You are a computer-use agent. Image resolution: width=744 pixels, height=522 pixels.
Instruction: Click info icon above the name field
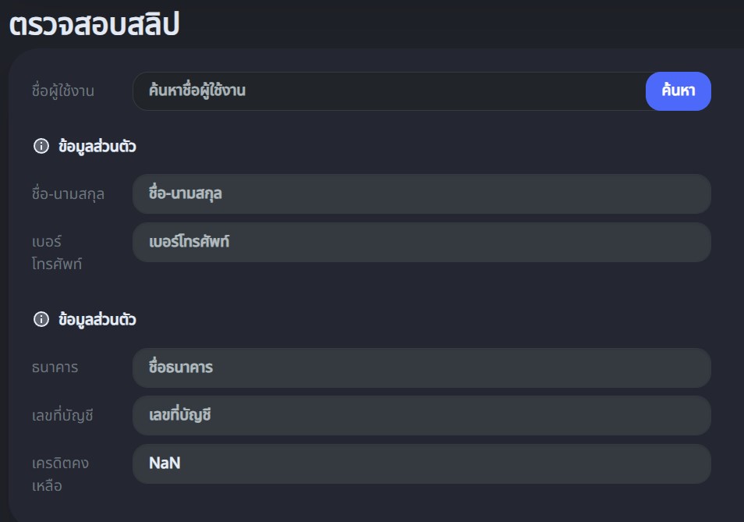[41, 147]
